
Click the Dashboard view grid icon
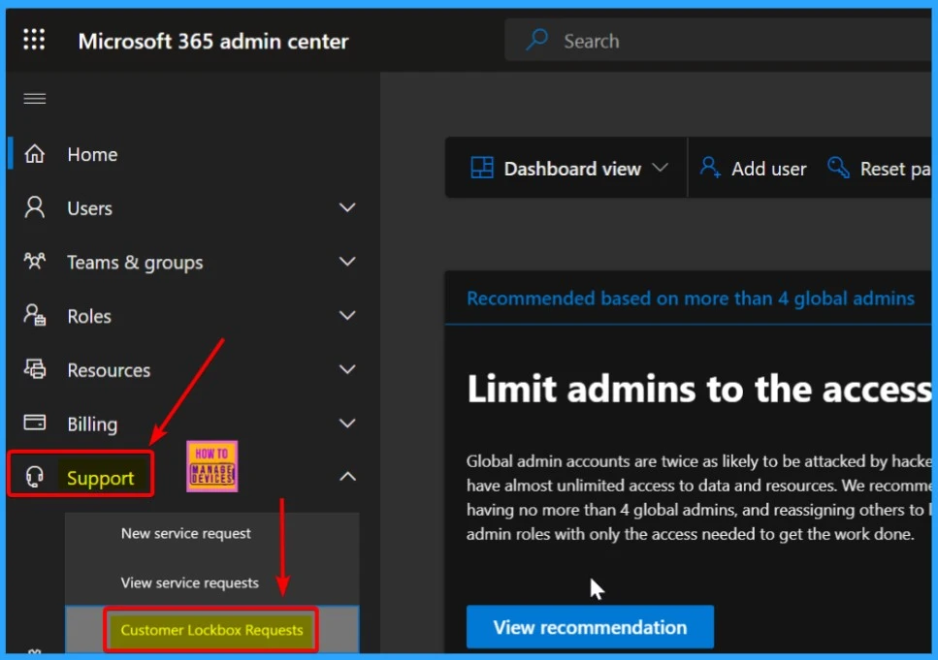click(481, 168)
